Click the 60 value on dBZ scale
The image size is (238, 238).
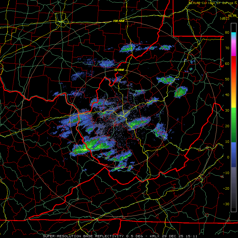(227, 63)
